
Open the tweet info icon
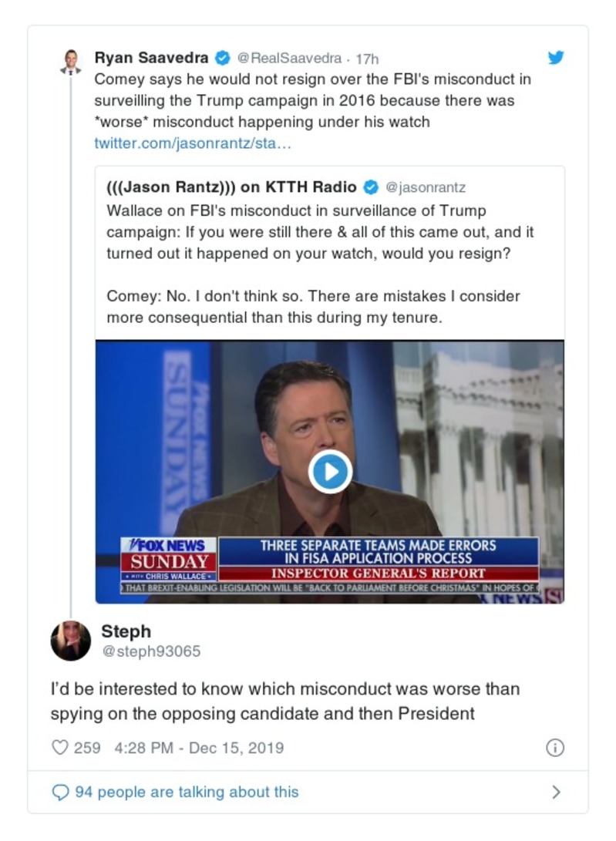(554, 748)
